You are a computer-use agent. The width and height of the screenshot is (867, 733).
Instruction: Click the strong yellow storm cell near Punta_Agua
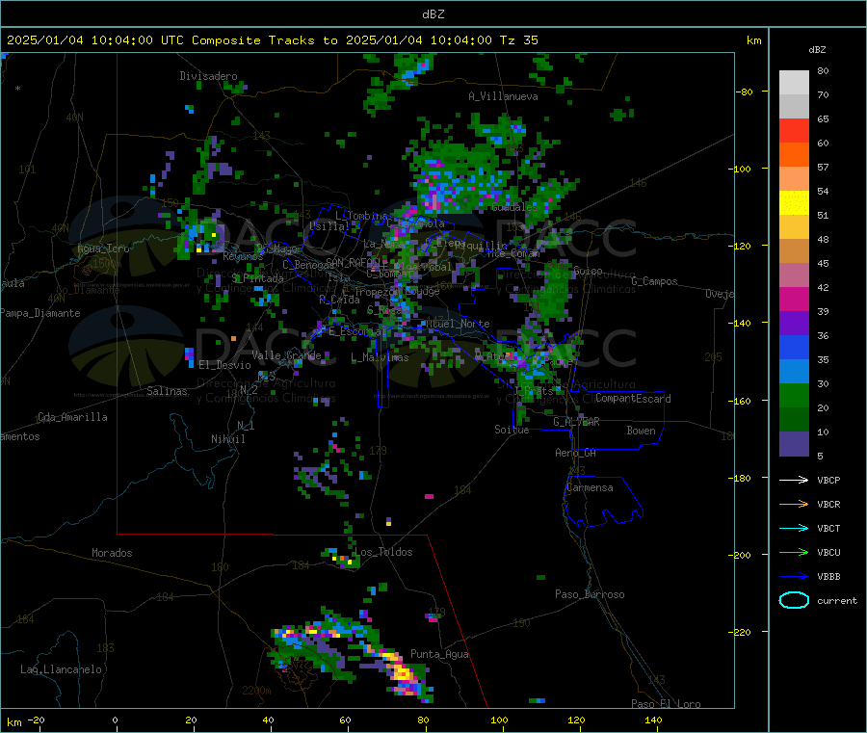click(402, 672)
